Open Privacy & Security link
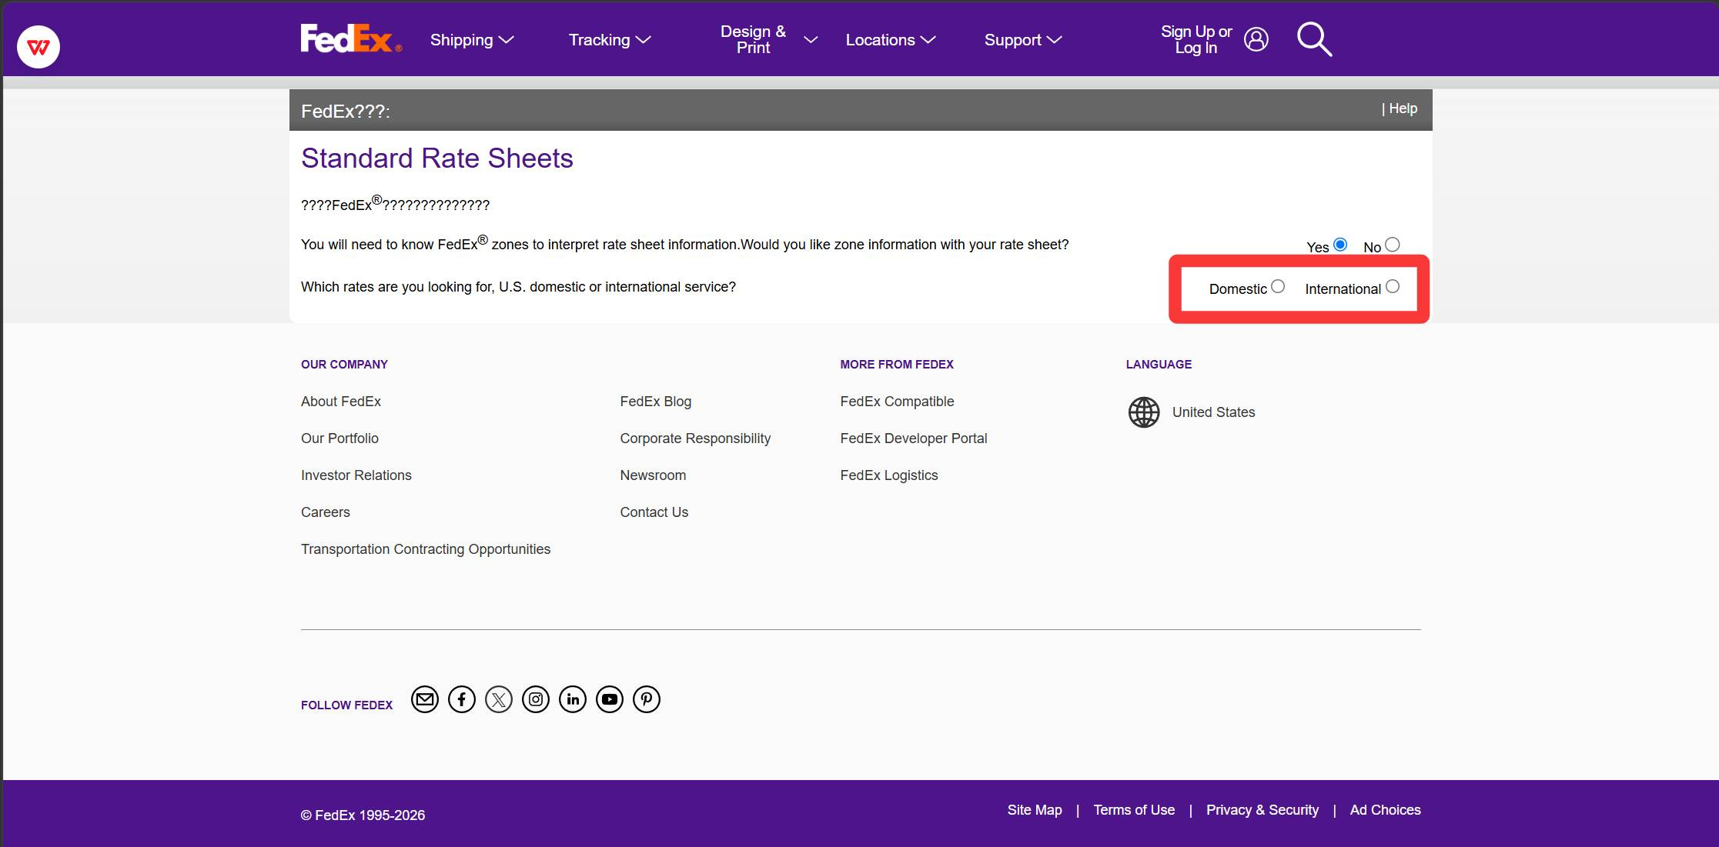 (x=1262, y=810)
